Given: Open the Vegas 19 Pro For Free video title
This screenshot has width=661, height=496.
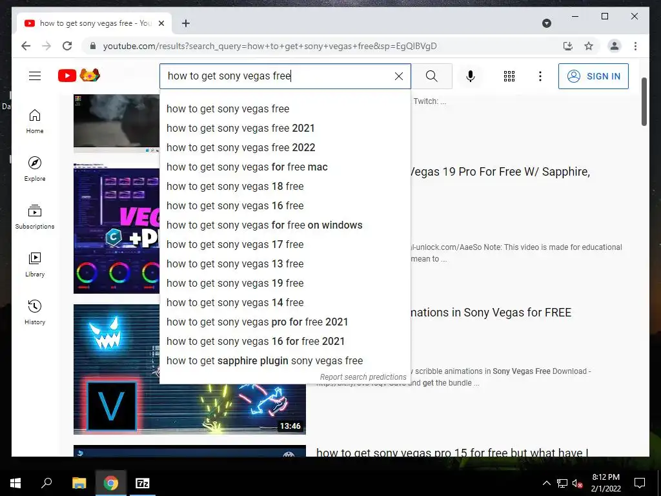Looking at the screenshot, I should (500, 172).
